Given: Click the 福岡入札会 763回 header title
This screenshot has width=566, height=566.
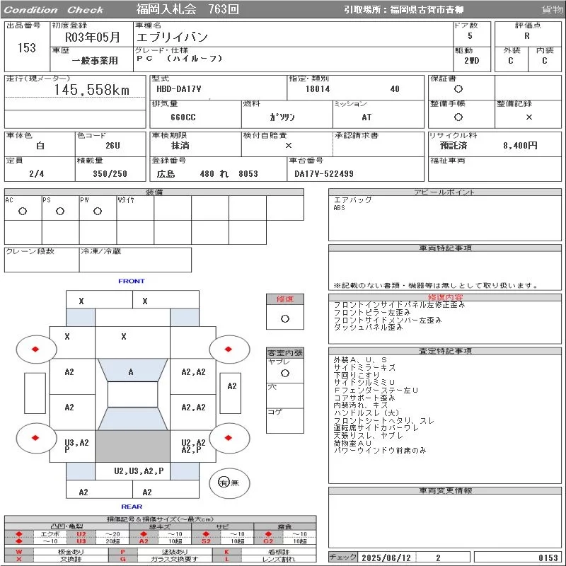Looking at the screenshot, I should [187, 9].
